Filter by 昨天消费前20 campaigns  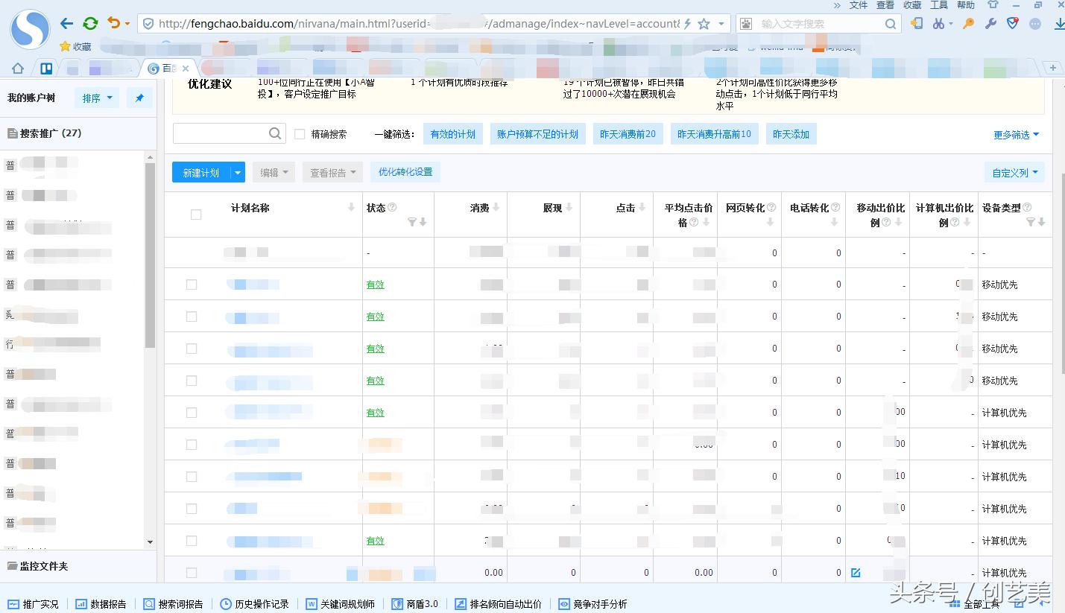pyautogui.click(x=628, y=134)
